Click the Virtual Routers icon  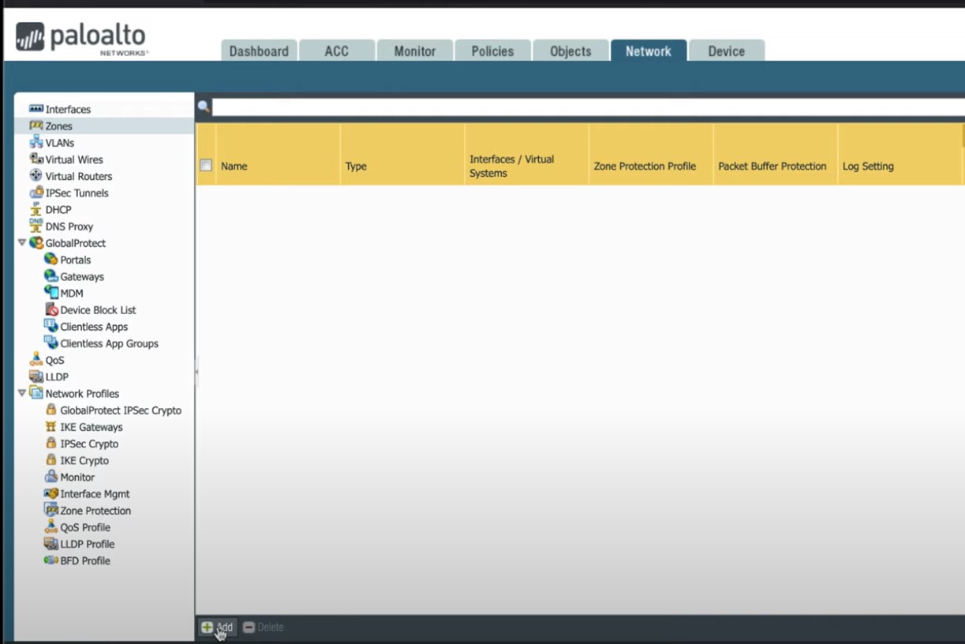click(36, 176)
